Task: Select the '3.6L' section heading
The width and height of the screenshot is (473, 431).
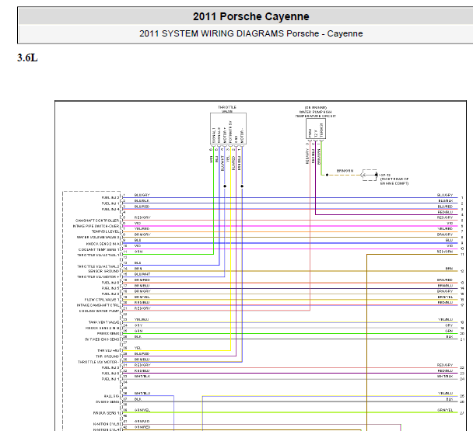Action: point(27,57)
